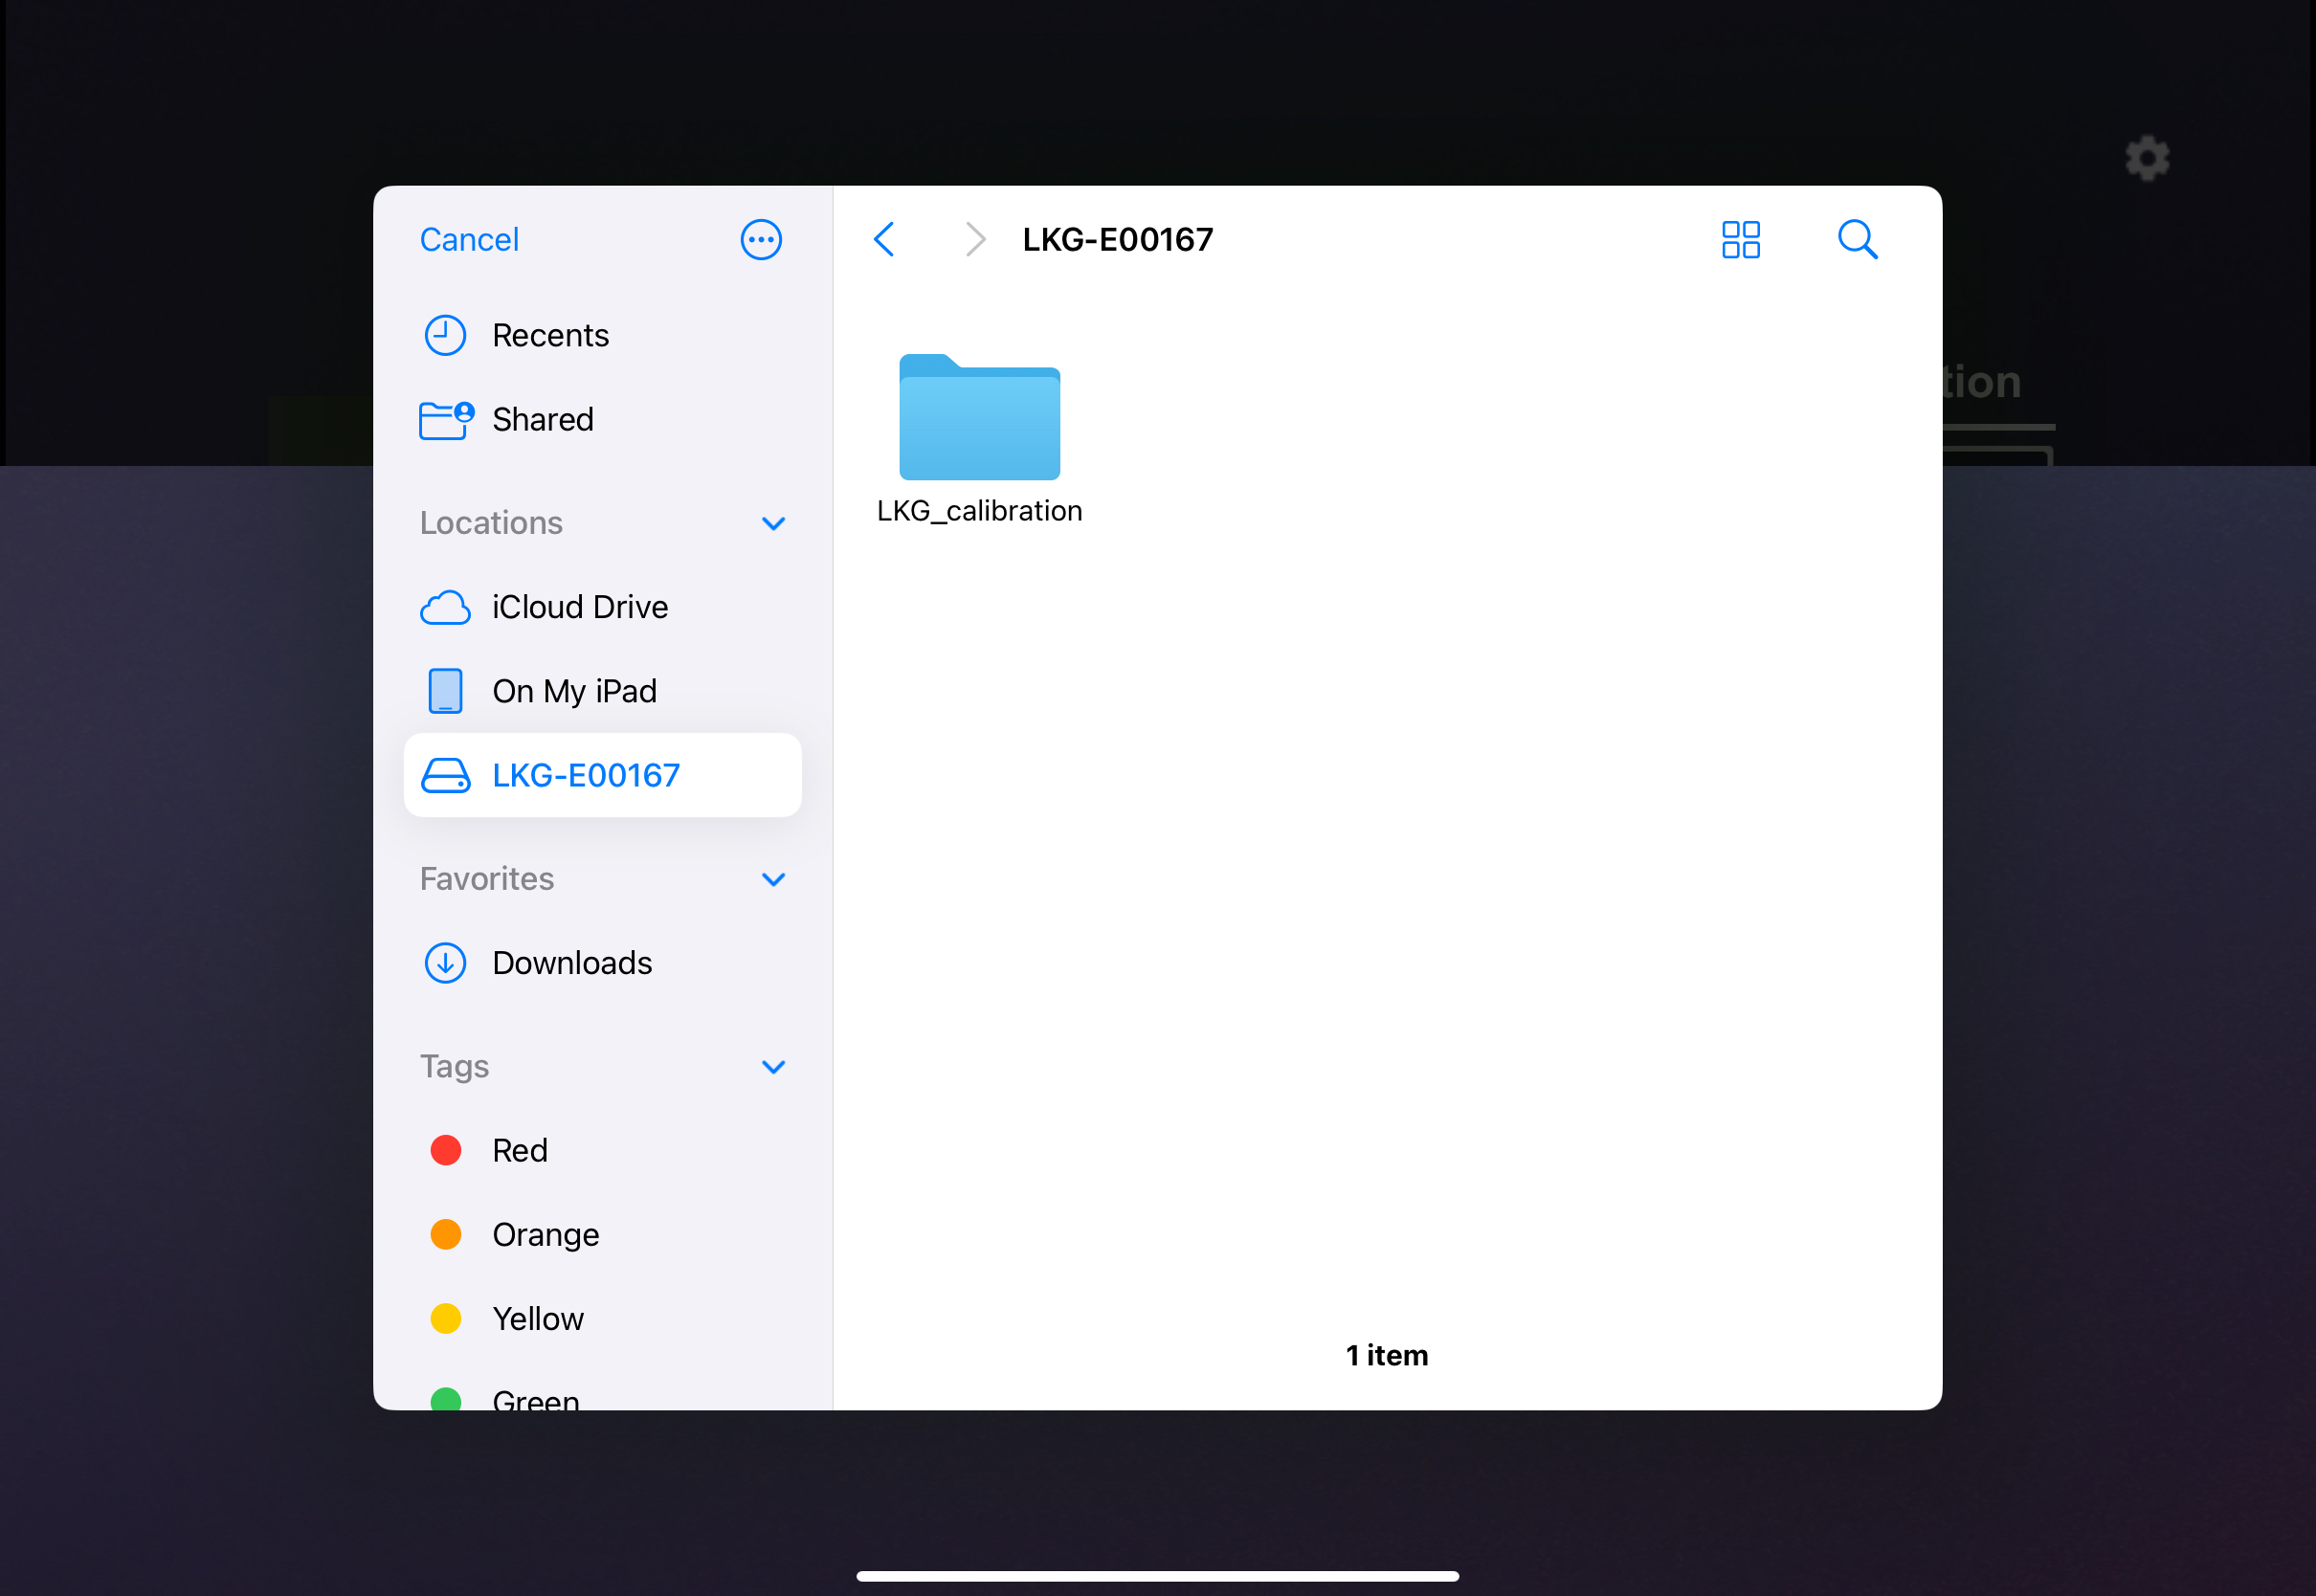Viewport: 2316px width, 1596px height.
Task: Open On My iPad location
Action: coord(573,691)
